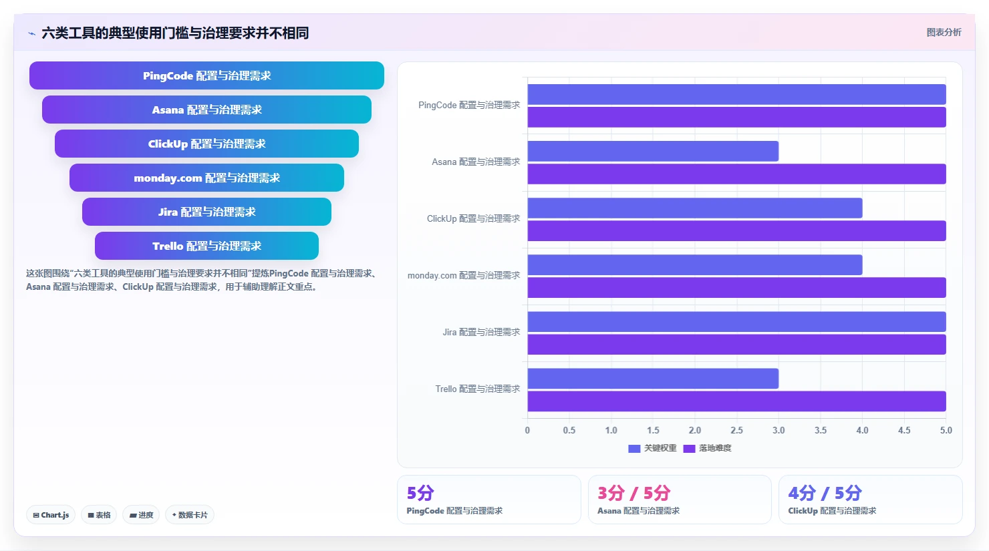Click the 表格 tag

99,515
